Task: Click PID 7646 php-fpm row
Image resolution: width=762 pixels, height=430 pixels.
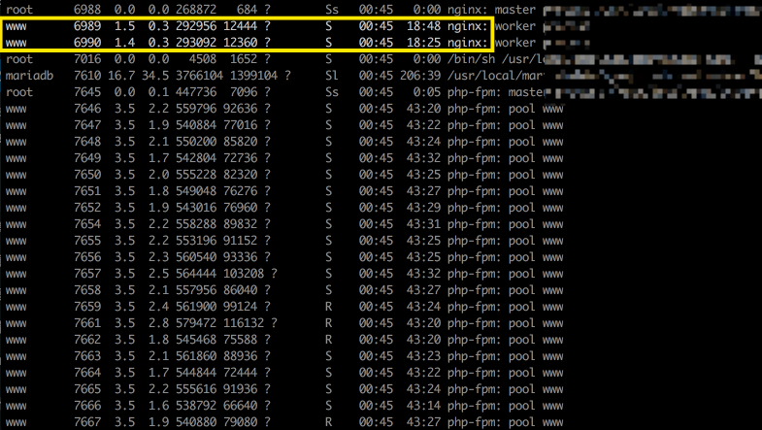Action: click(87, 109)
